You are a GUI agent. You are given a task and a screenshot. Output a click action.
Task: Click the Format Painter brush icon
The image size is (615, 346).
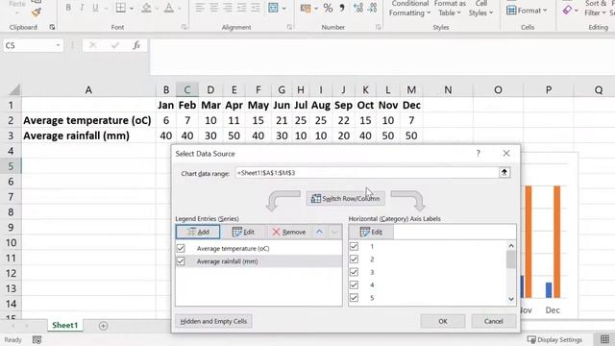[37, 12]
